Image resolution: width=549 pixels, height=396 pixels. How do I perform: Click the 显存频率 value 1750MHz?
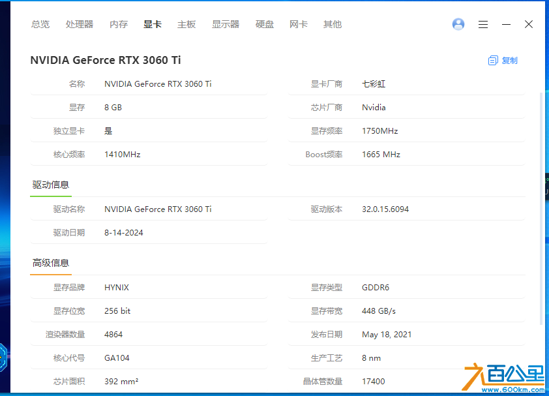[x=380, y=131]
